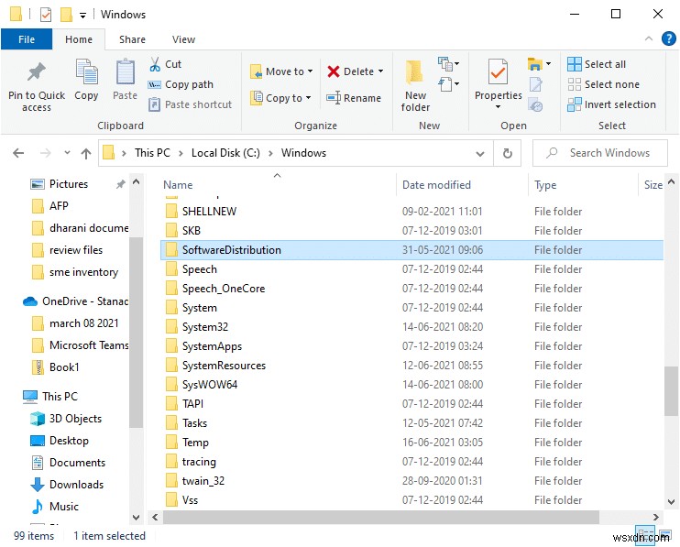Refresh the current folder view

tap(508, 153)
